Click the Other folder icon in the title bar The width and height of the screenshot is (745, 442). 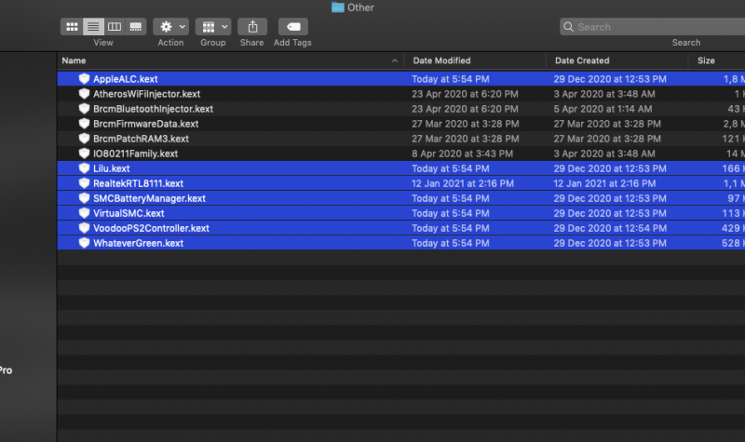338,7
